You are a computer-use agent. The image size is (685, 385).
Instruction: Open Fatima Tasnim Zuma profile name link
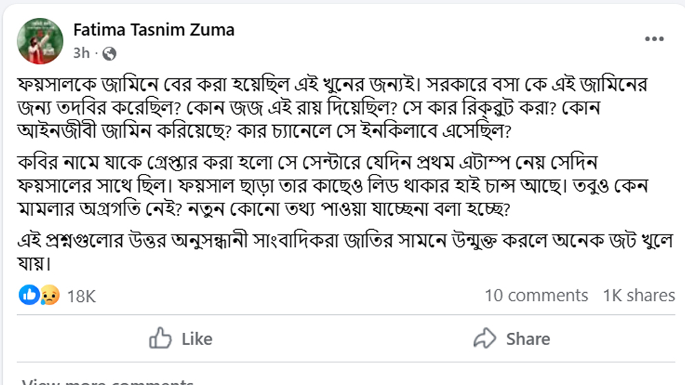(x=154, y=30)
